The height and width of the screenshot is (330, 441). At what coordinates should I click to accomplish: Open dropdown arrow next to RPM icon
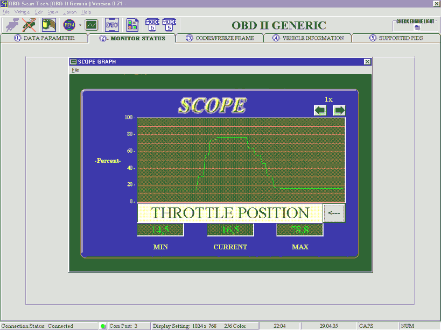click(80, 25)
